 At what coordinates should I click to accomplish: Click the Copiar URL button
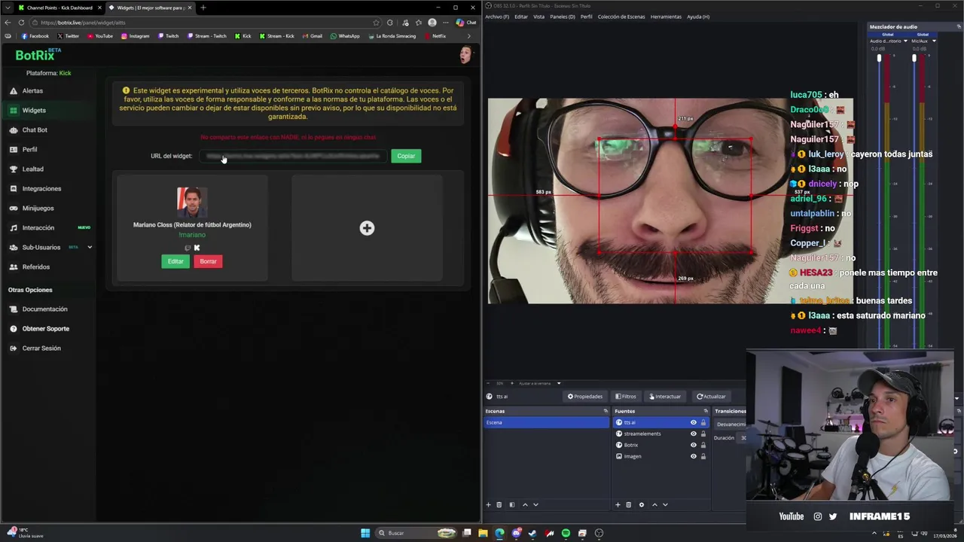(x=406, y=156)
